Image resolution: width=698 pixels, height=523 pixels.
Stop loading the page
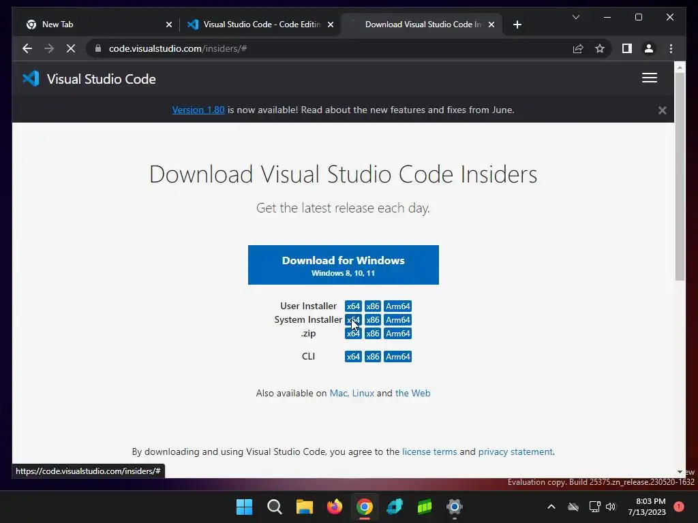[x=71, y=48]
